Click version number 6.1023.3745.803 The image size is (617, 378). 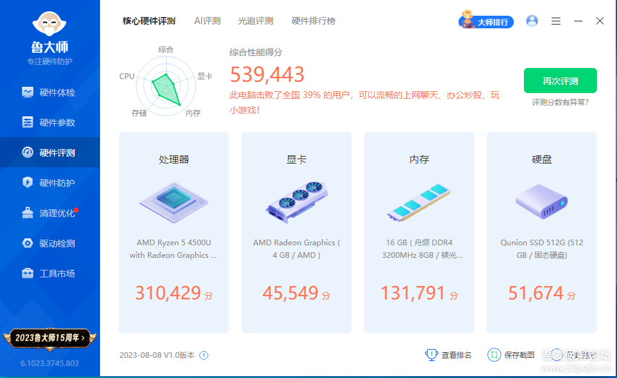pos(50,364)
